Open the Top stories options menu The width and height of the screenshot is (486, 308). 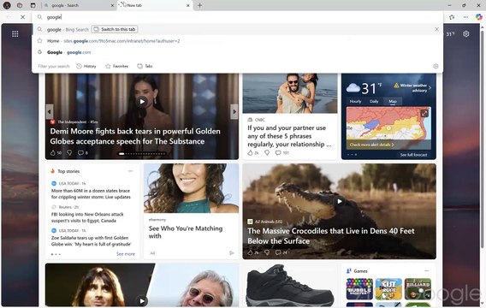point(131,171)
